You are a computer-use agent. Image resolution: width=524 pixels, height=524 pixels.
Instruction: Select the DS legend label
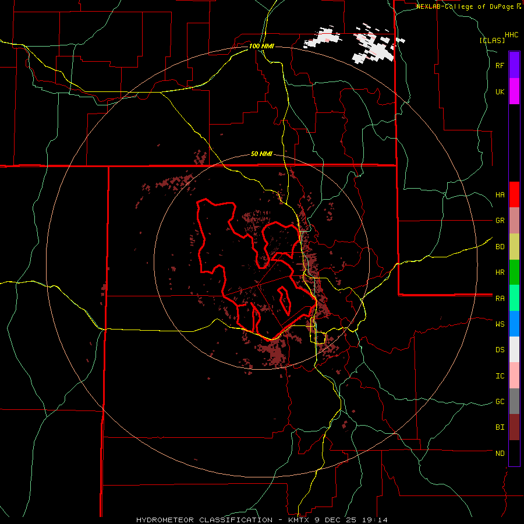click(x=500, y=350)
